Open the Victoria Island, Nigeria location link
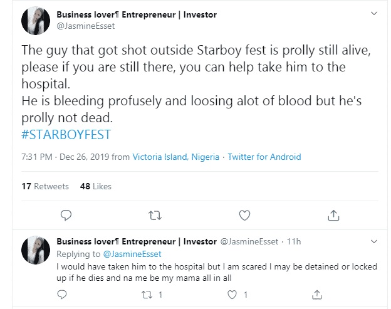This screenshot has width=391, height=309. click(177, 157)
